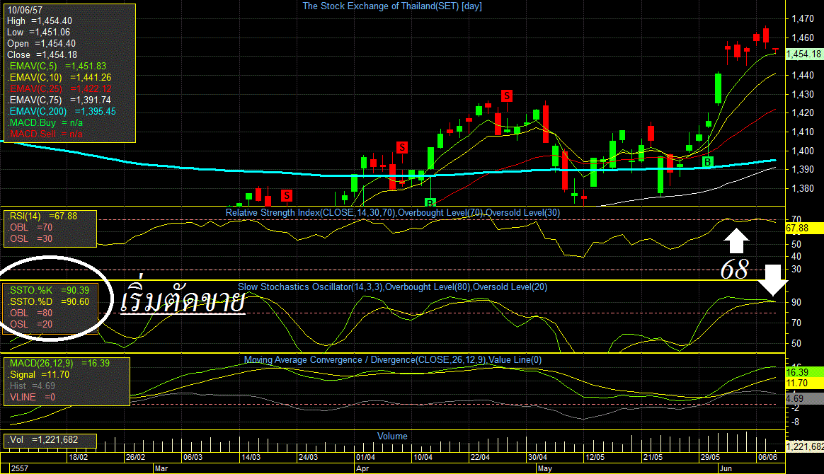The image size is (824, 474).
Task: Select the Open =1,454.40 legend entry
Action: point(41,44)
